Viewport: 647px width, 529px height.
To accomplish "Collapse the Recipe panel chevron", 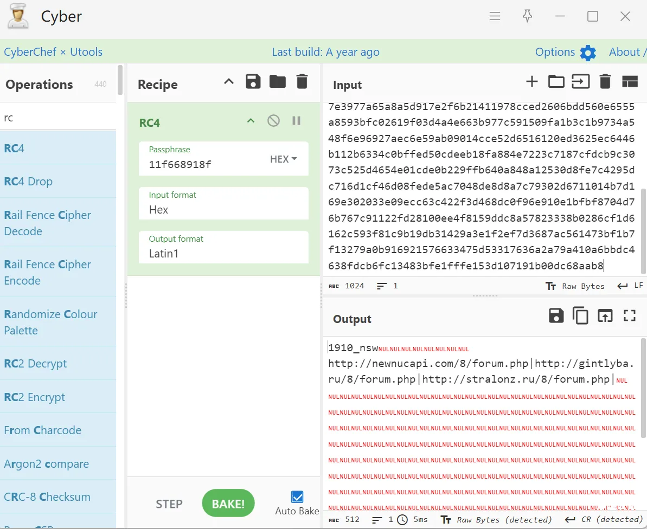I will coord(229,82).
